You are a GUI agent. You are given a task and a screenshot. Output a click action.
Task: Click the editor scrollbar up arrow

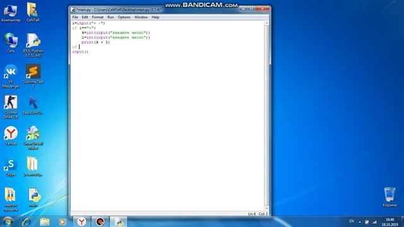[x=266, y=23]
